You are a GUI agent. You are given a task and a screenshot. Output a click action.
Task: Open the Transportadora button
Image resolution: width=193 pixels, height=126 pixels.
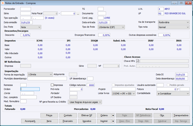tap(181, 115)
